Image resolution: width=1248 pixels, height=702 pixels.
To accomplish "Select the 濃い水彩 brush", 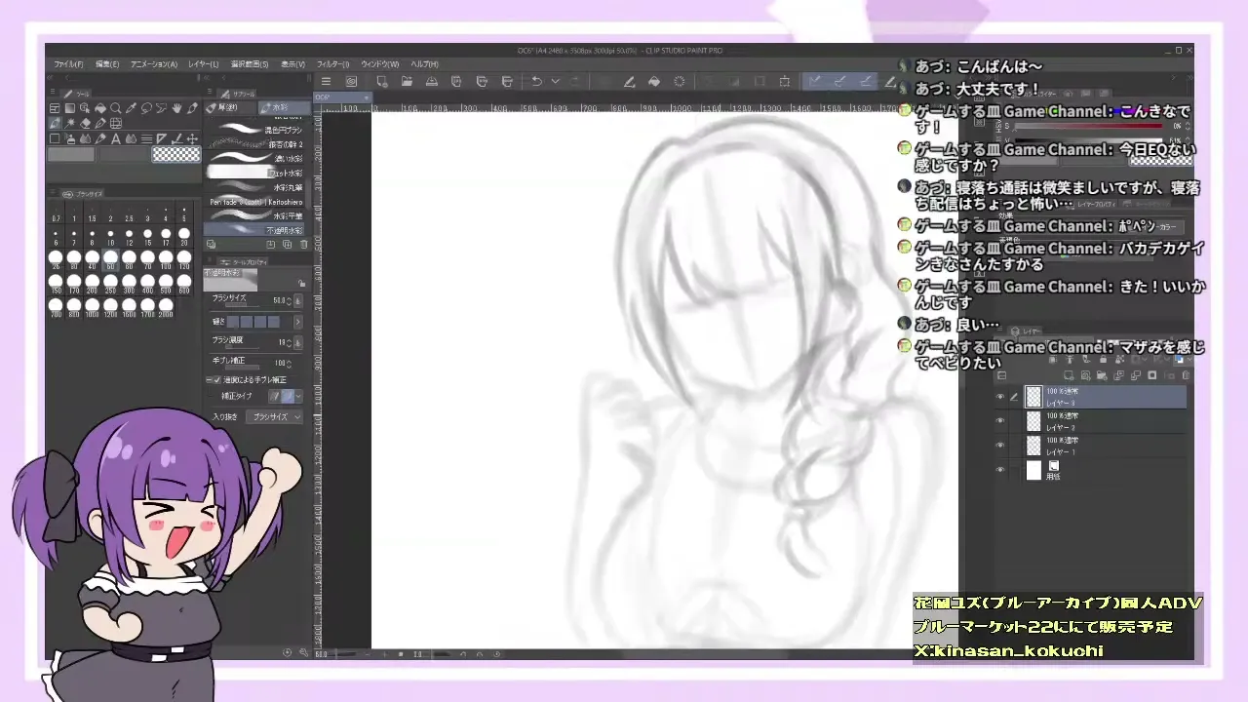I will pos(254,158).
